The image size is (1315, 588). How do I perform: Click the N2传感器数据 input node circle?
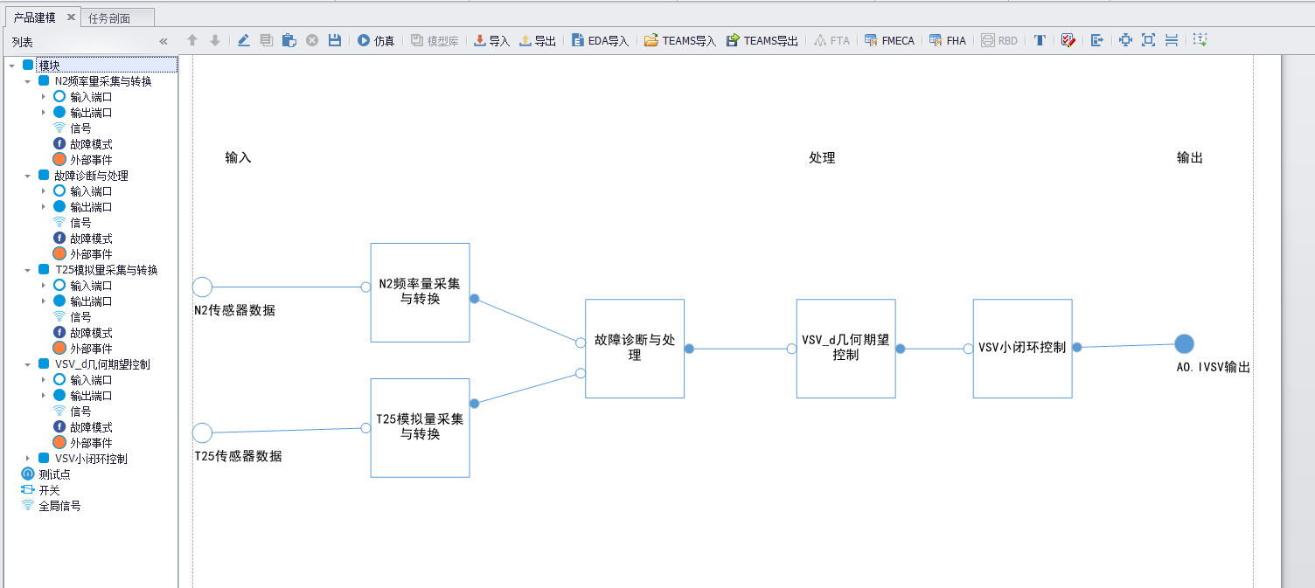pos(202,287)
